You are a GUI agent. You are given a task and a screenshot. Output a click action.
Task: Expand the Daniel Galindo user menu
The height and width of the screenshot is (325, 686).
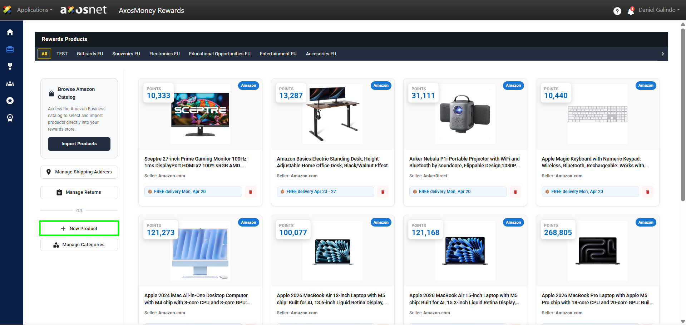(x=659, y=10)
